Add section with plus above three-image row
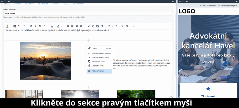This screenshot has height=108, width=239. click(x=88, y=87)
